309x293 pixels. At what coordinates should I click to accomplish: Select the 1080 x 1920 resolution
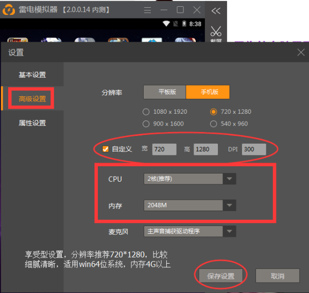[x=165, y=112]
